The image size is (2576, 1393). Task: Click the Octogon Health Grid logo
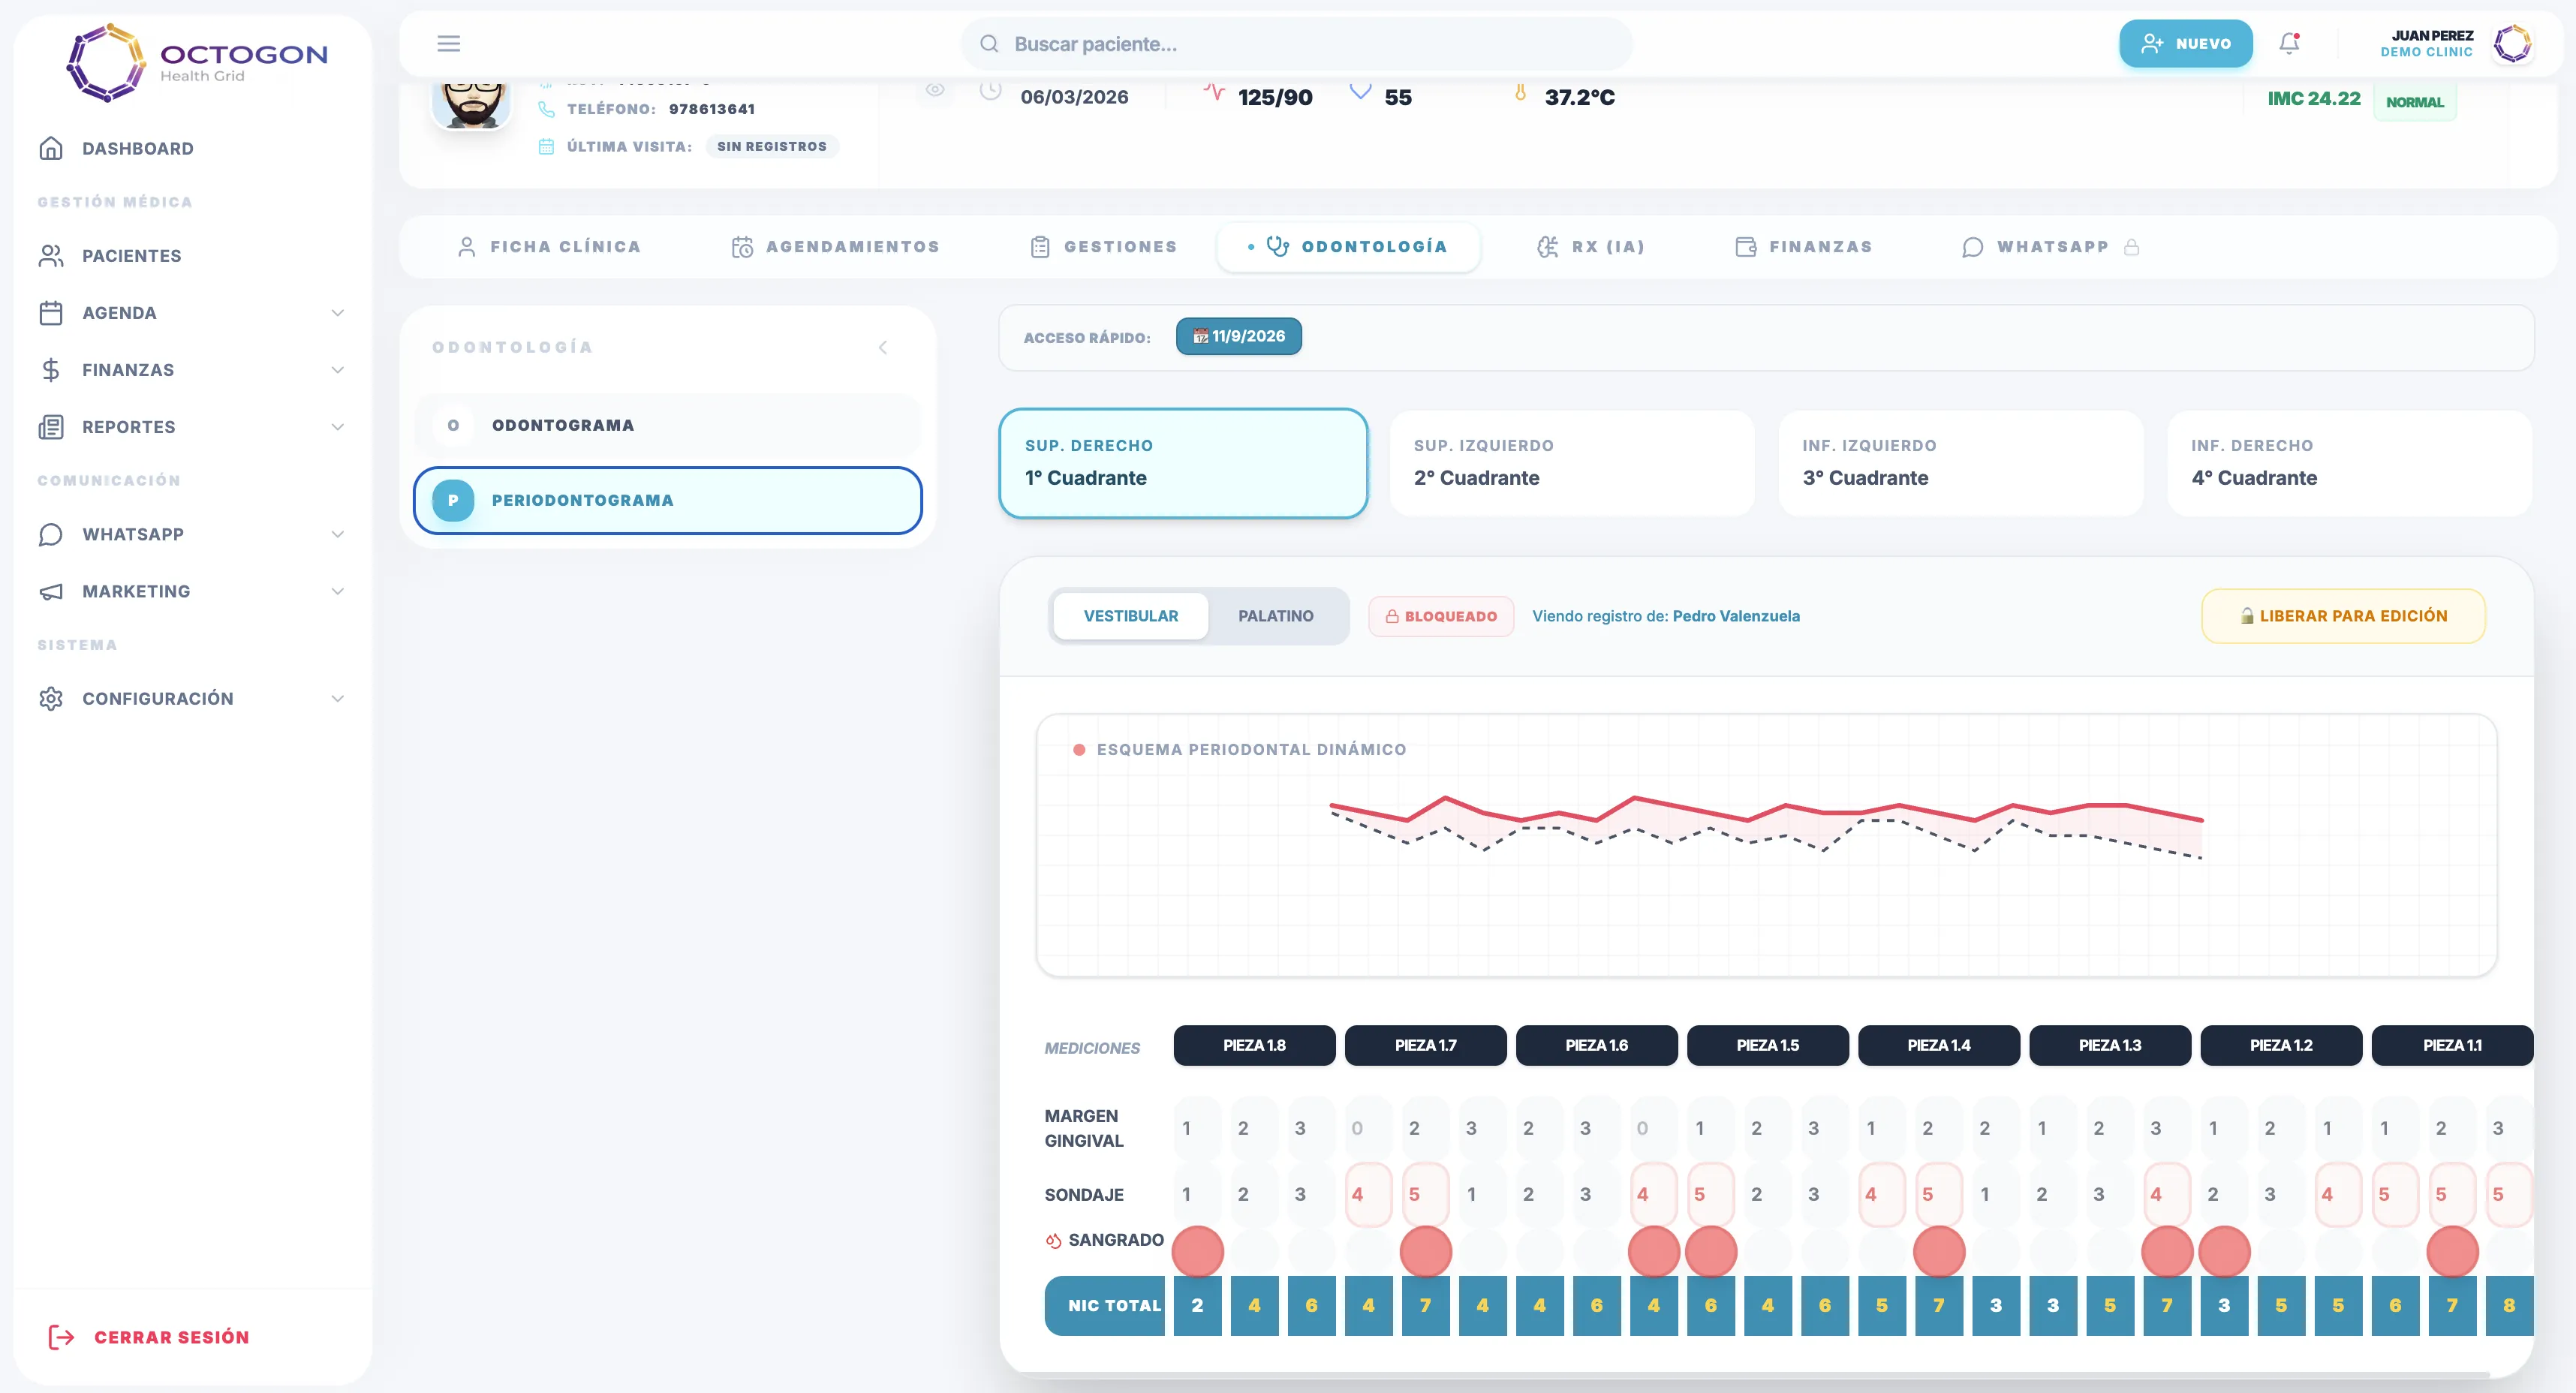(x=196, y=62)
